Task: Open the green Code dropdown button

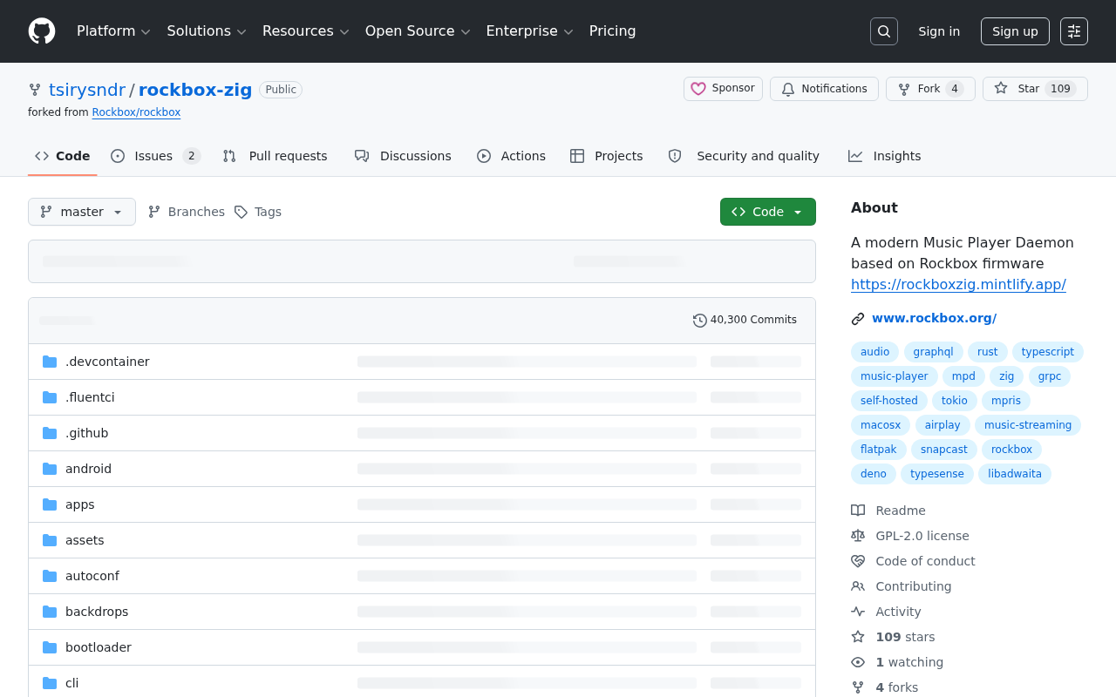Action: (768, 212)
